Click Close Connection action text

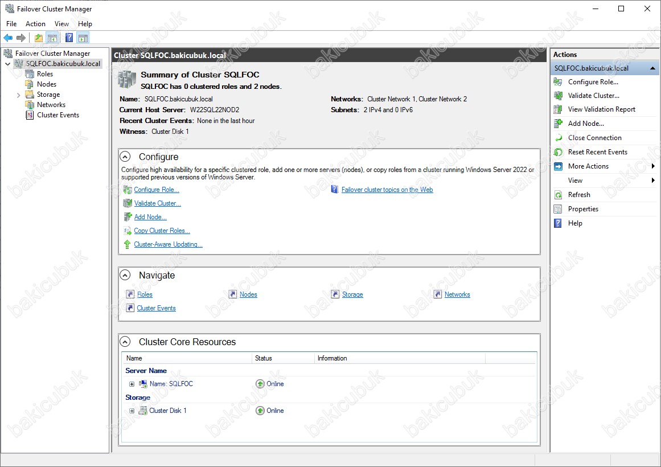(595, 137)
